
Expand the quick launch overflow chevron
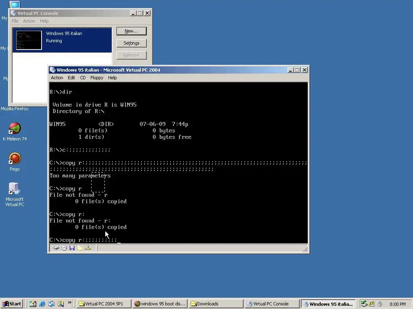pyautogui.click(x=69, y=303)
